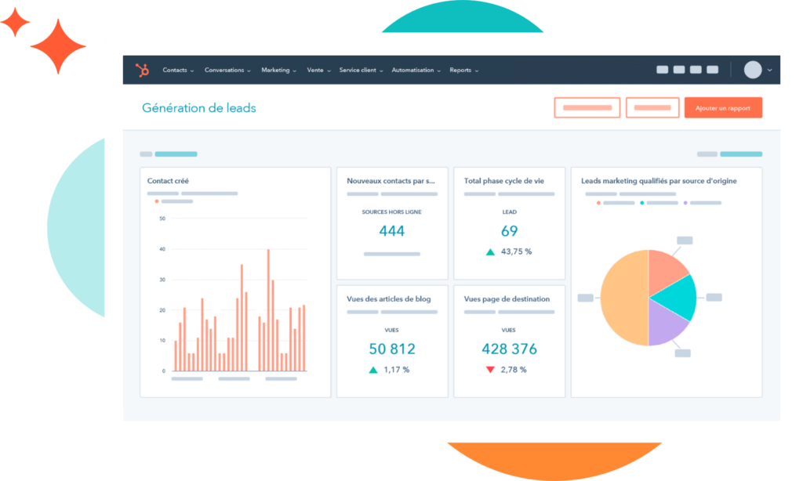Select the purple pie chart slice
803x481 pixels.
[664, 325]
